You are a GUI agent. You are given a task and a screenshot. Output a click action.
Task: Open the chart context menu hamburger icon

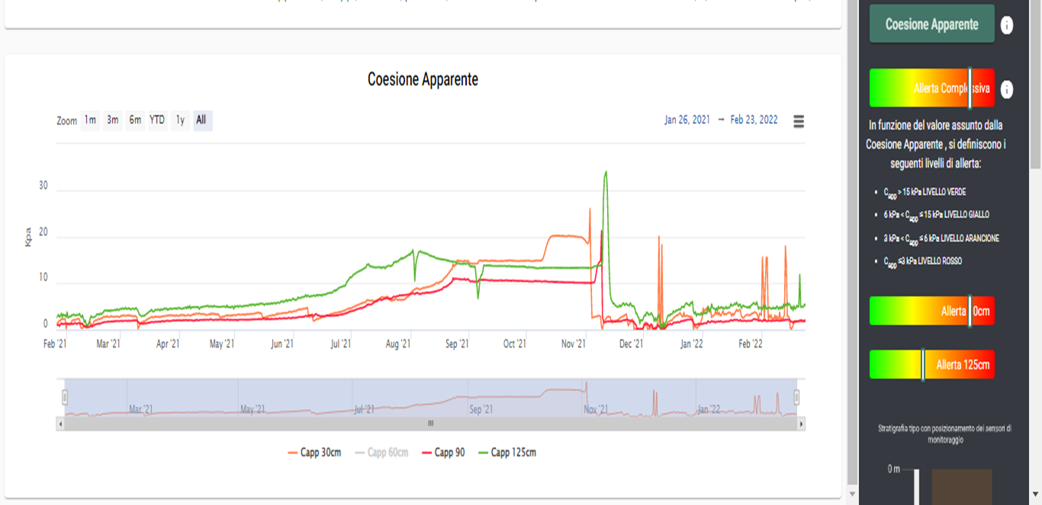(x=799, y=121)
